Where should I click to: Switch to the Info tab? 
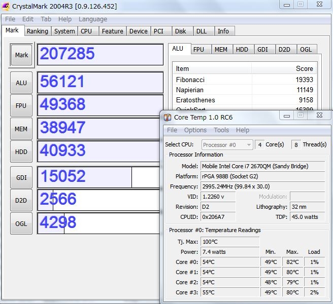pyautogui.click(x=225, y=31)
